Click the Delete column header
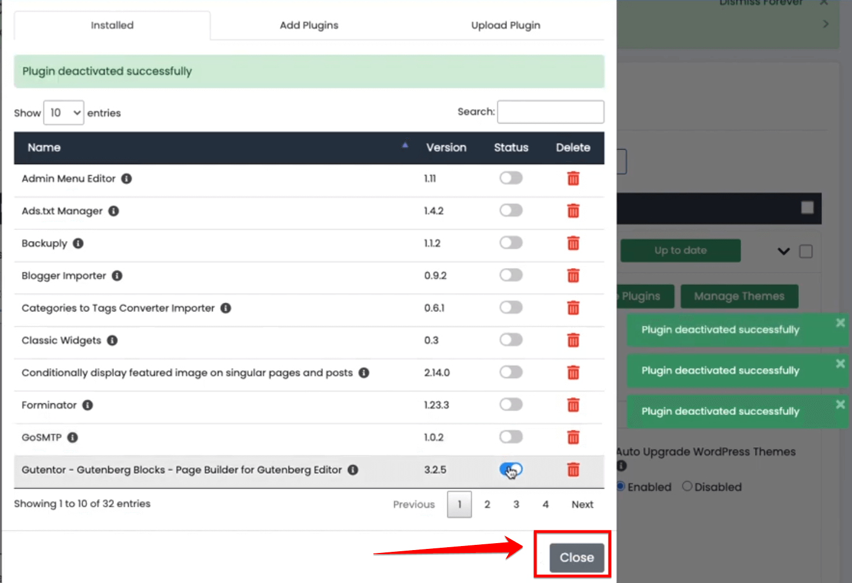 (573, 147)
